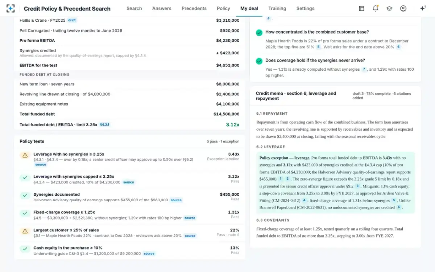
Task: Click warning icon beside Leverage with no synergies
Action: tap(25, 155)
